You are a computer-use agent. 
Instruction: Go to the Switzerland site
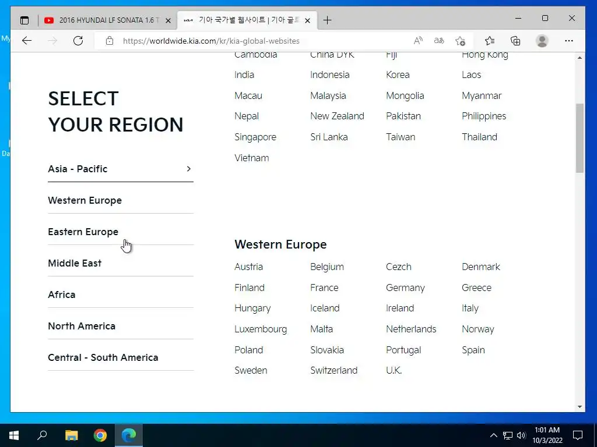pos(333,371)
